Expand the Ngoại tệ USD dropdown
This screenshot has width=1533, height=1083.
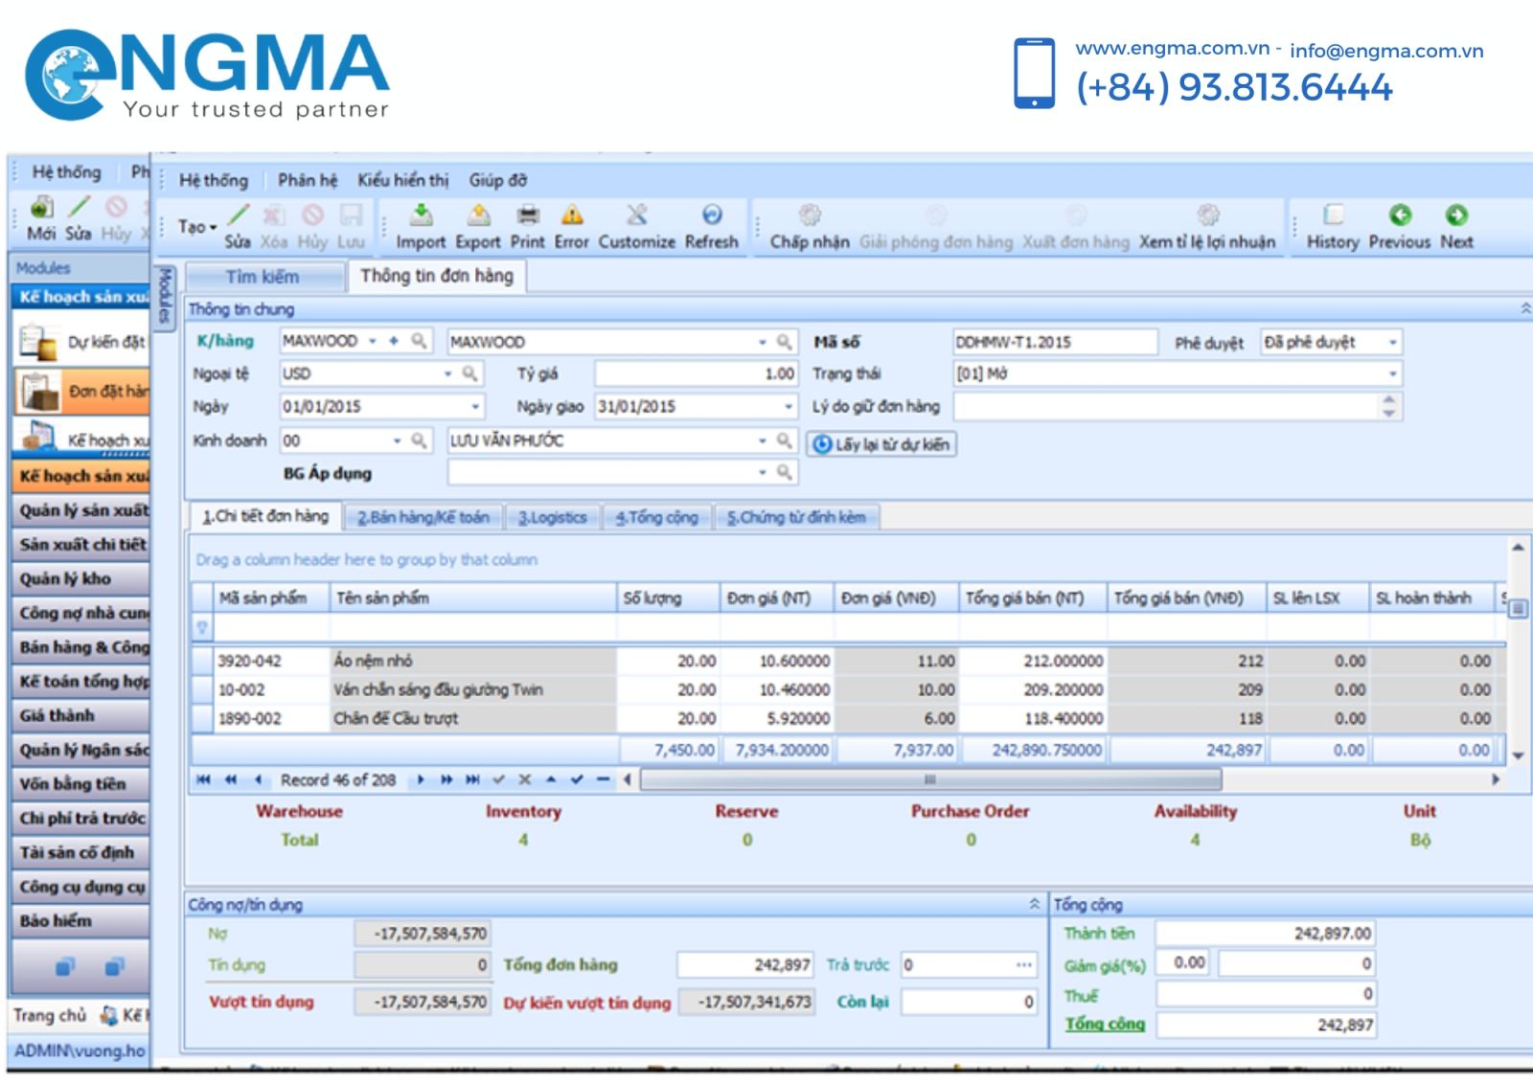point(447,373)
